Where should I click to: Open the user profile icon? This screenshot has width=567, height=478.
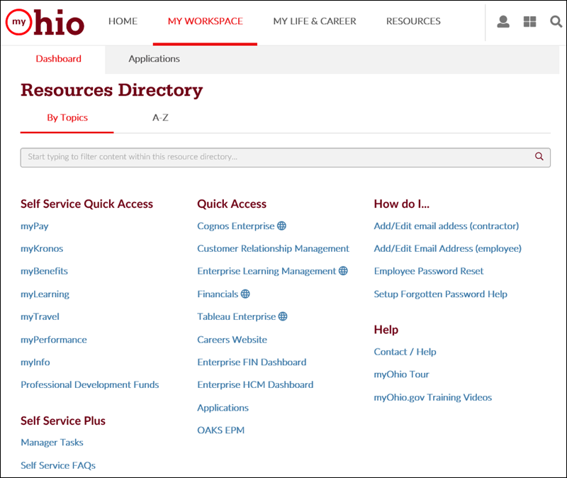pos(503,22)
